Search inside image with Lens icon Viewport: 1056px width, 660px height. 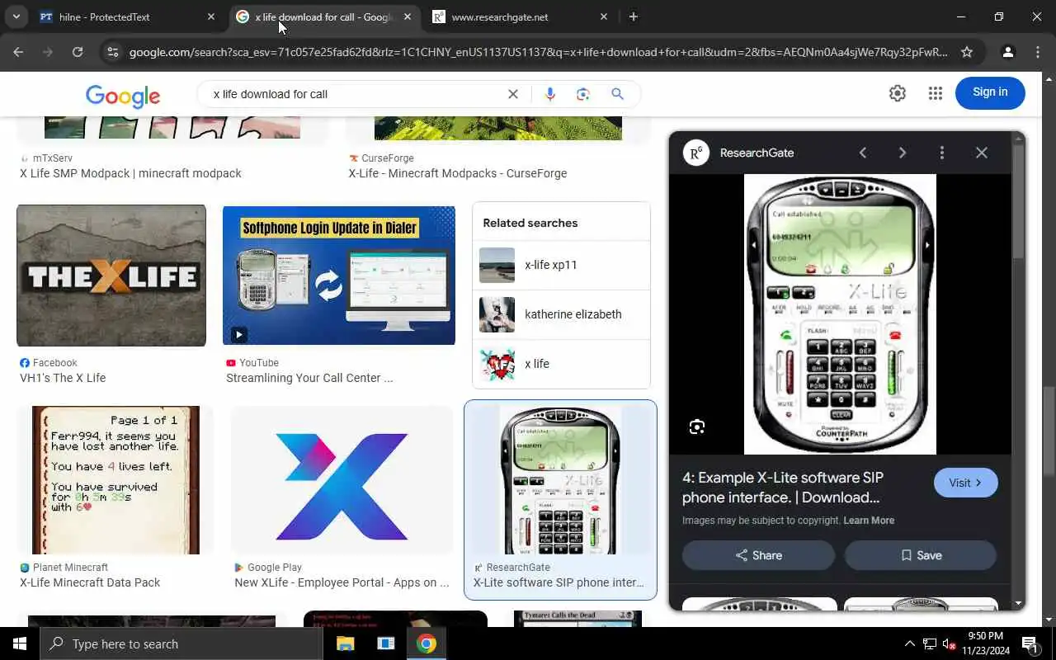[x=697, y=427]
